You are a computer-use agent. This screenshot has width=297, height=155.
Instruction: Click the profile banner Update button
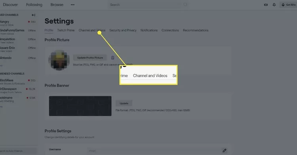click(124, 103)
